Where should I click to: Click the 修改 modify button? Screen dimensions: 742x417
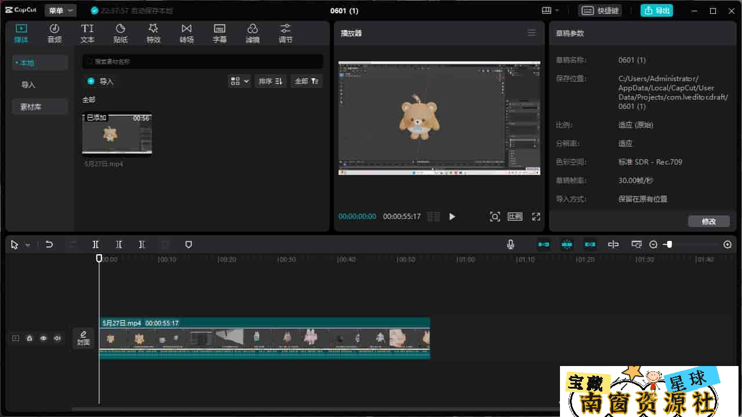(x=709, y=221)
